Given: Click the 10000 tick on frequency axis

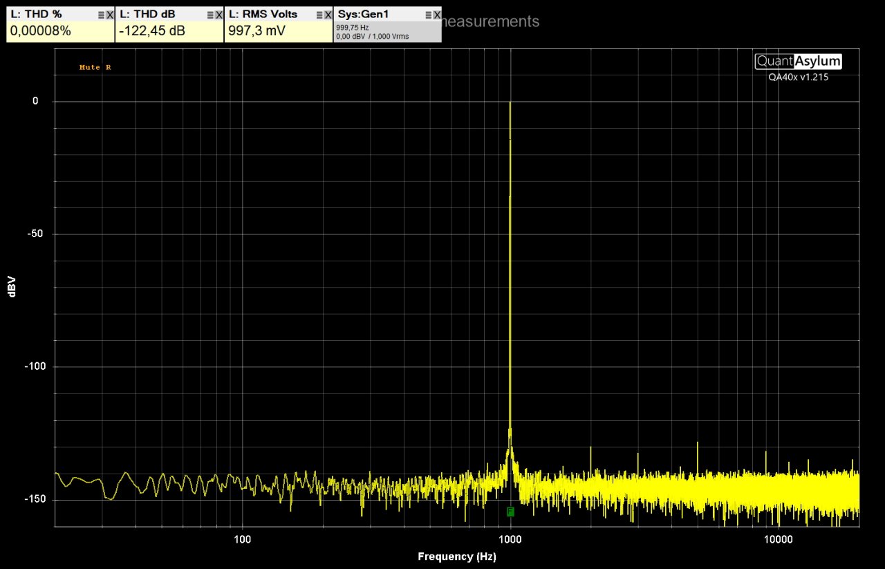Looking at the screenshot, I should [778, 539].
